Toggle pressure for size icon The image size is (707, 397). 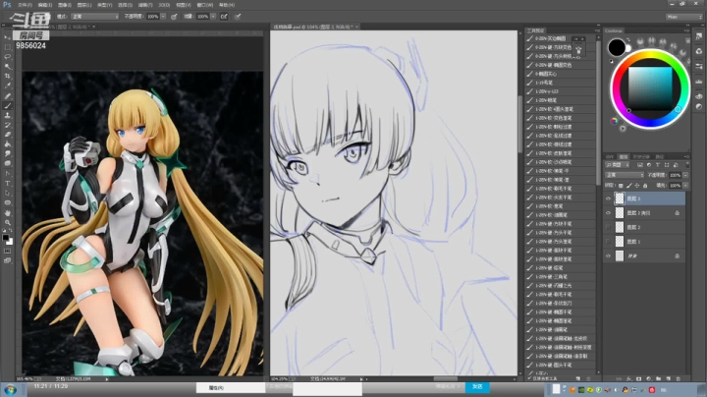238,17
